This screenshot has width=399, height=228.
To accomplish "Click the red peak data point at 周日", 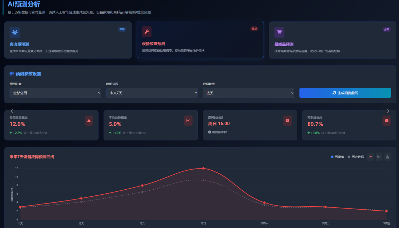I will [203, 169].
